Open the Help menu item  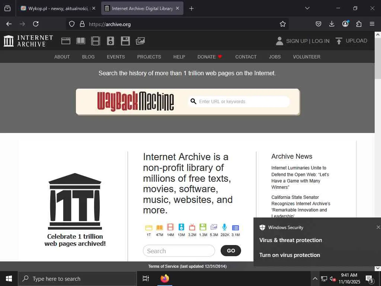[x=179, y=57]
